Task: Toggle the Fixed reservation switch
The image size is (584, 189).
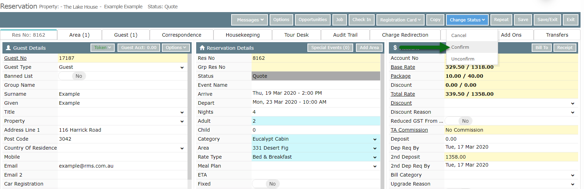Action: click(266, 184)
